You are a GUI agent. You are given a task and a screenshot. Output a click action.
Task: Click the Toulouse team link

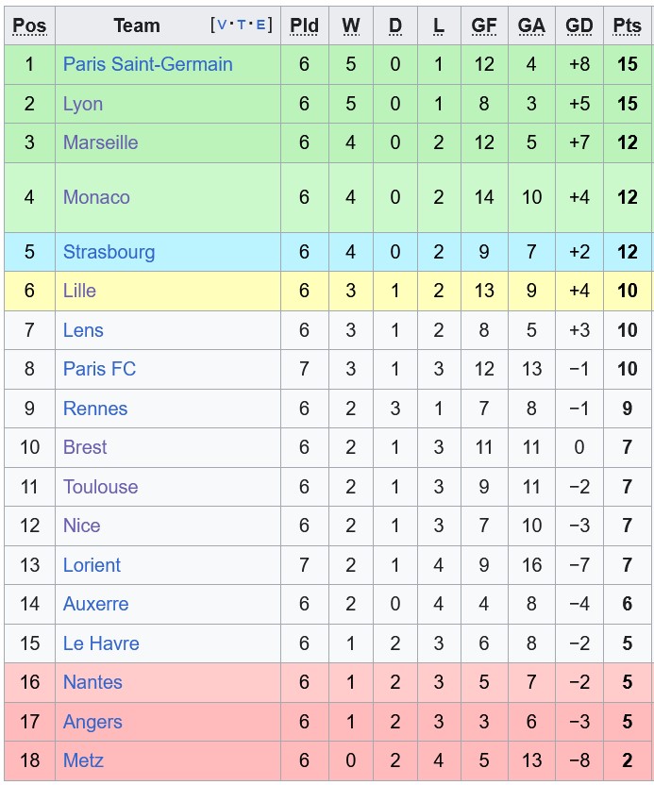point(100,487)
